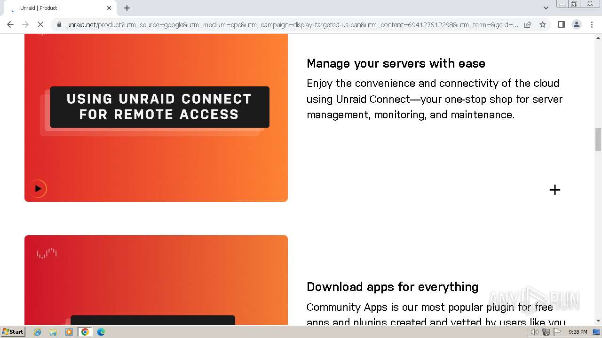The width and height of the screenshot is (602, 338).
Task: Close the Unraid | Product tab
Action: [109, 8]
